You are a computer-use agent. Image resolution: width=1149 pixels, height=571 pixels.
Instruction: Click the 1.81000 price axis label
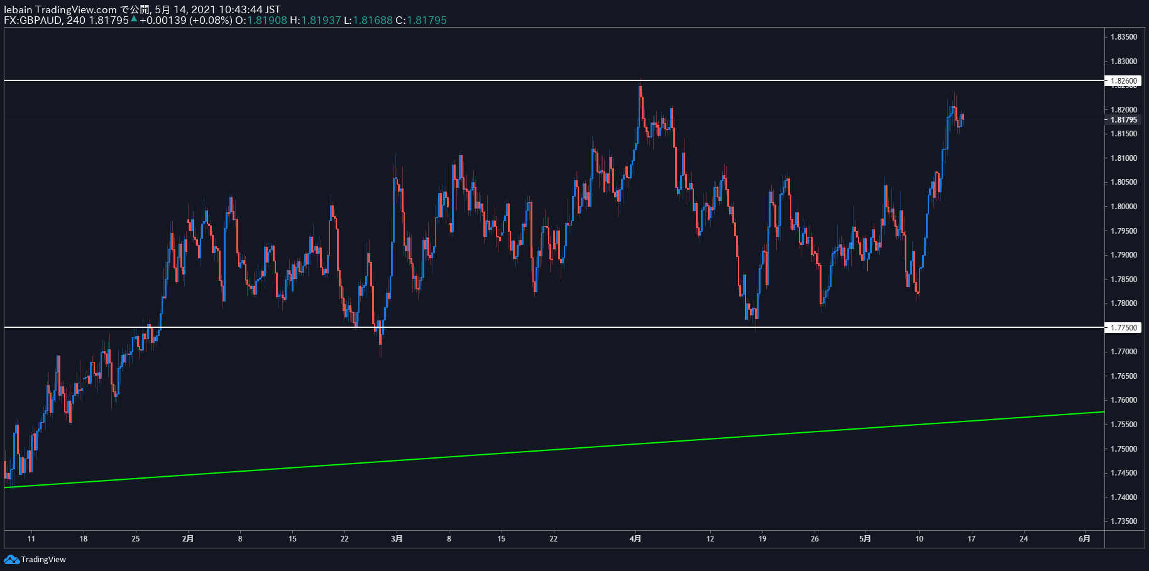pos(1123,158)
